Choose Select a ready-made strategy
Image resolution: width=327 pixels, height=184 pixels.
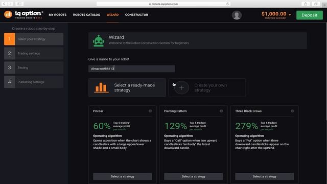(127, 87)
